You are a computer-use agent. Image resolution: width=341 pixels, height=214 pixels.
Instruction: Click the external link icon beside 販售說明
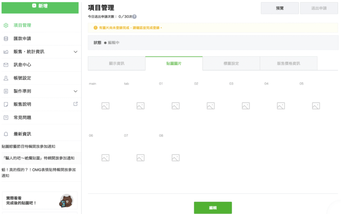click(x=76, y=104)
